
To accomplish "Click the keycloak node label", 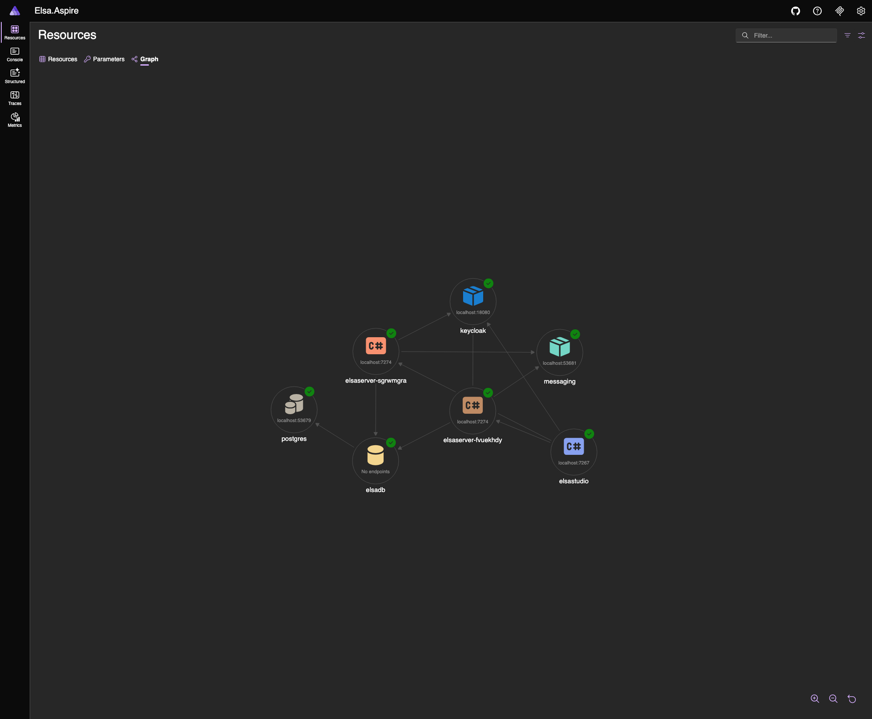I will (473, 331).
